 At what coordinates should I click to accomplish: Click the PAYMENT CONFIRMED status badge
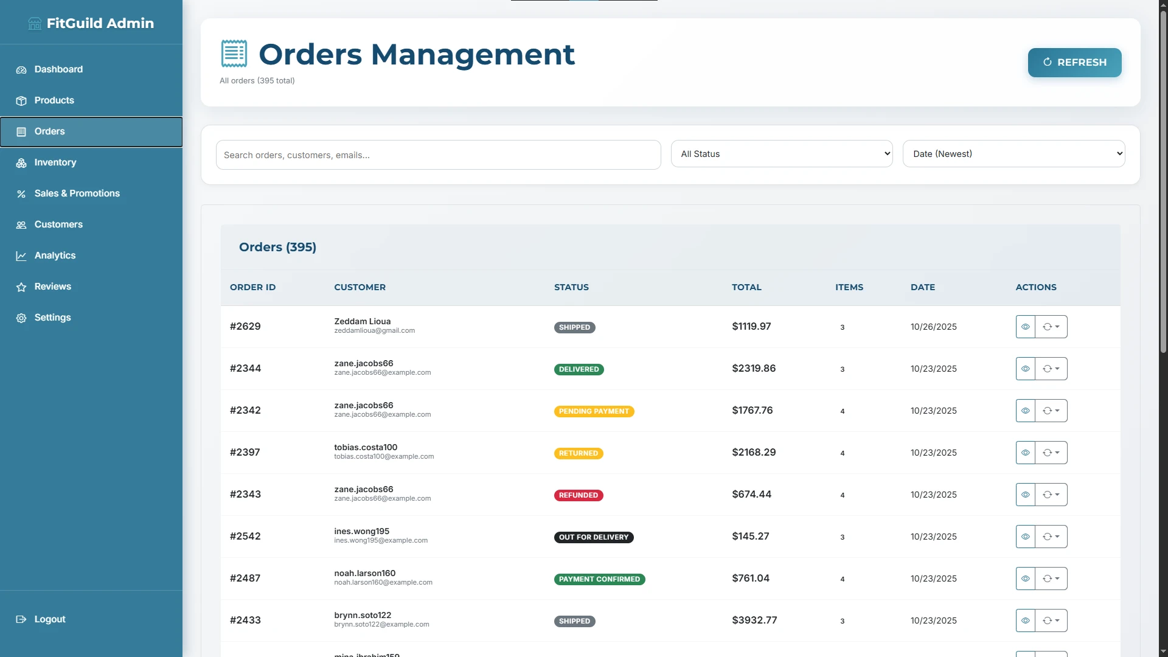pyautogui.click(x=599, y=579)
